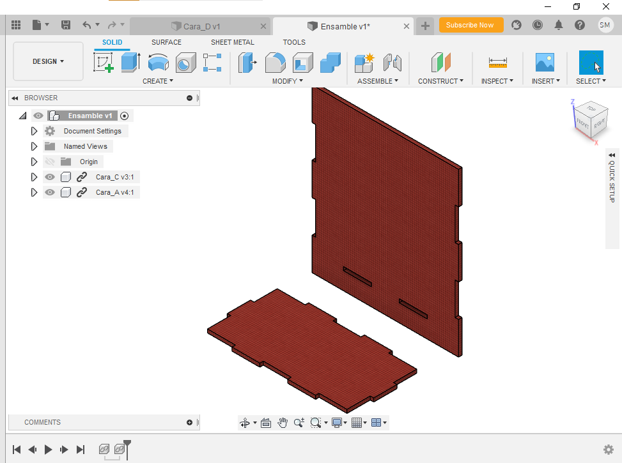The width and height of the screenshot is (622, 463).
Task: Click the Insert image icon
Action: (x=545, y=62)
